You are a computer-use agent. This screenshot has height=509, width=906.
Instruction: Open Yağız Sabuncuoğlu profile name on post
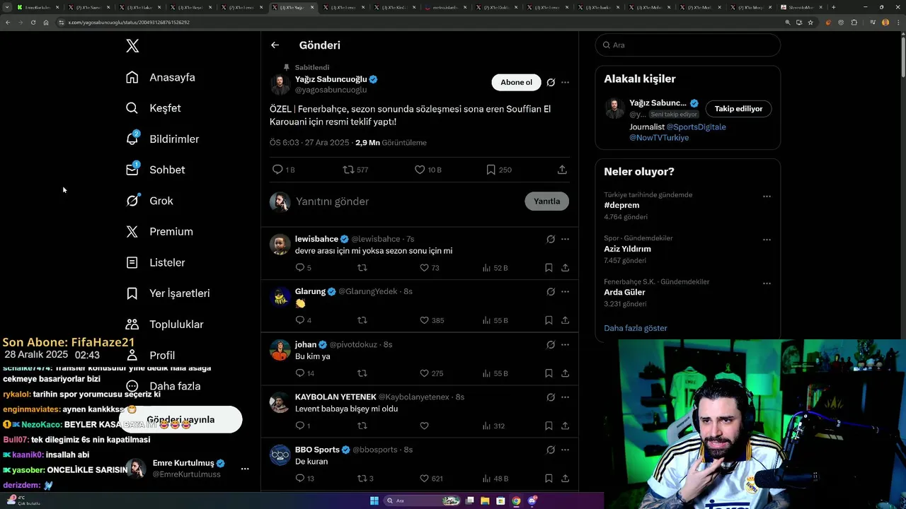click(x=331, y=79)
